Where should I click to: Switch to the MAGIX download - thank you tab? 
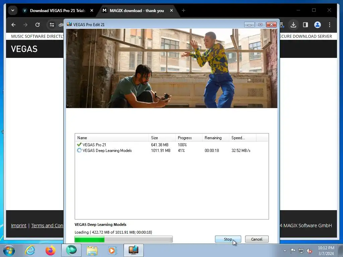(x=137, y=10)
